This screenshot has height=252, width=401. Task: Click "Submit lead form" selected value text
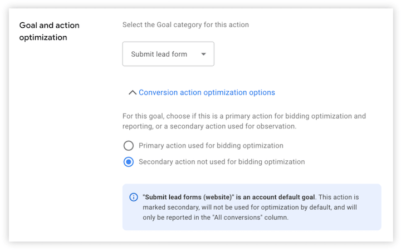(x=159, y=54)
